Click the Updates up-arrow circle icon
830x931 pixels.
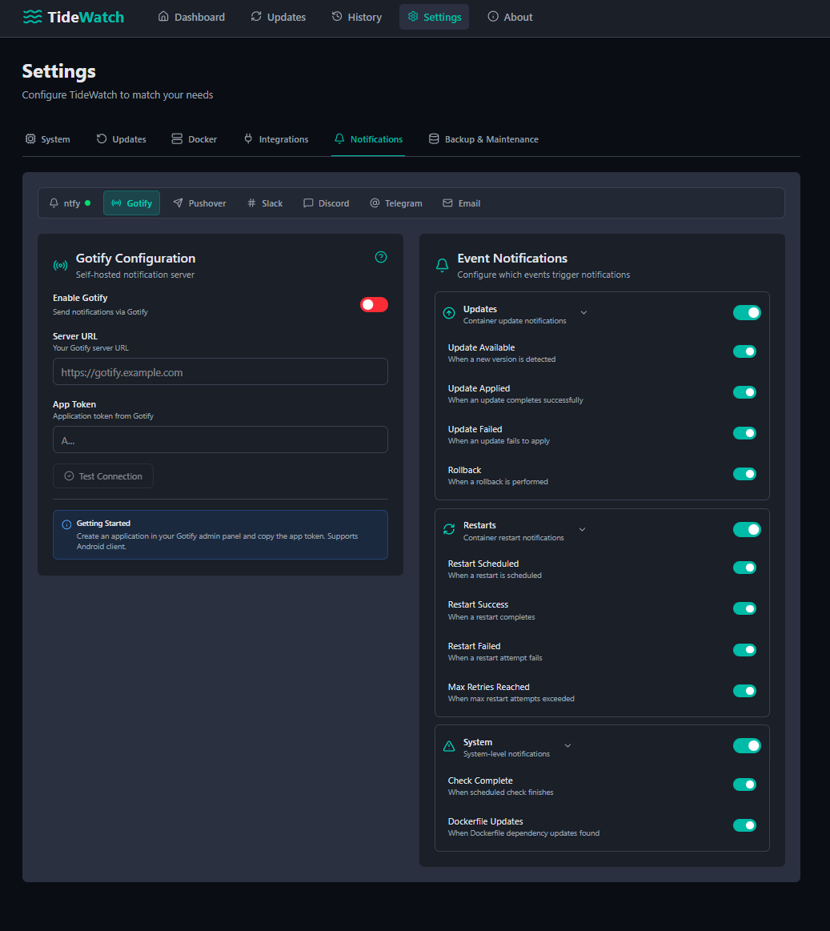click(449, 313)
